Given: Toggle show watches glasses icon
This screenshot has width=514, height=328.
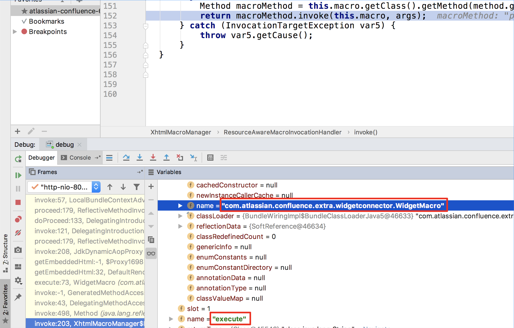Looking at the screenshot, I should pyautogui.click(x=151, y=253).
